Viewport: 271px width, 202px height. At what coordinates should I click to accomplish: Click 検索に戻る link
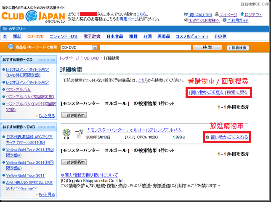[237, 93]
